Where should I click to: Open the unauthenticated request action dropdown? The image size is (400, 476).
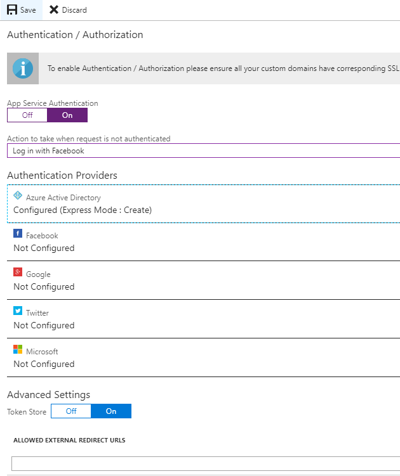(204, 151)
